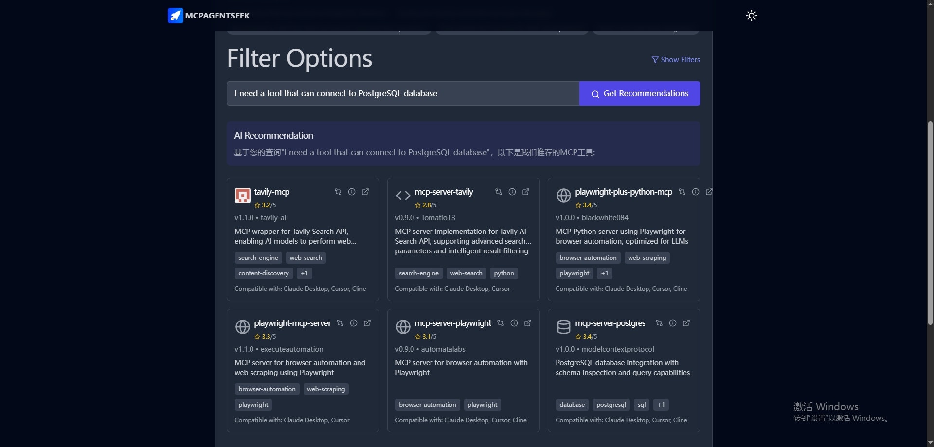Screen dimensions: 934x447
Task: Click search-engine tag on tavily-mcp card
Action: tap(258, 258)
